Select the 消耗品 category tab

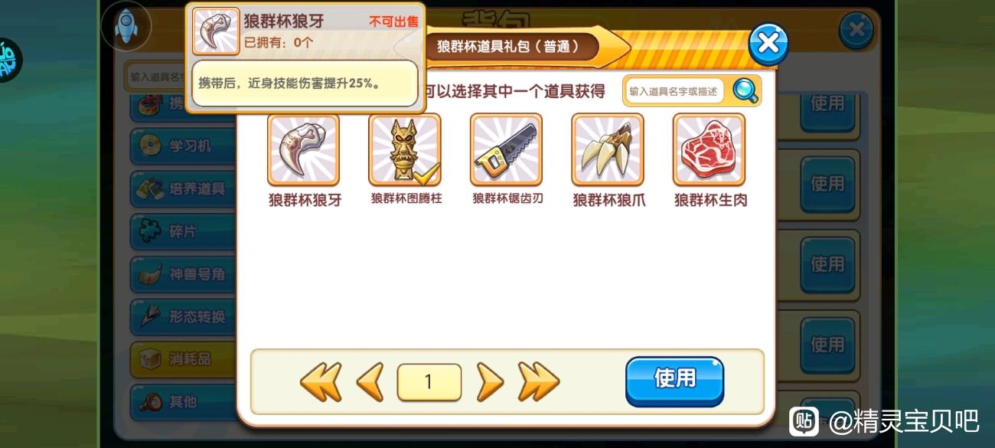(184, 359)
